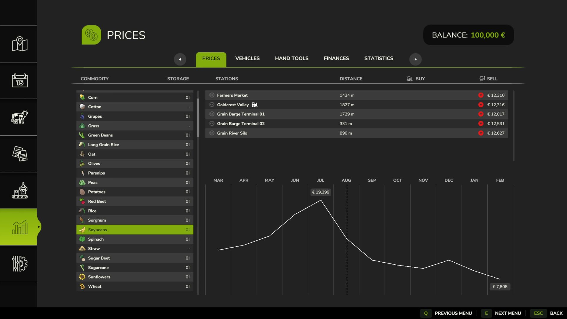The image size is (567, 319).
Task: Click the green Prices coins icon
Action: tap(91, 35)
